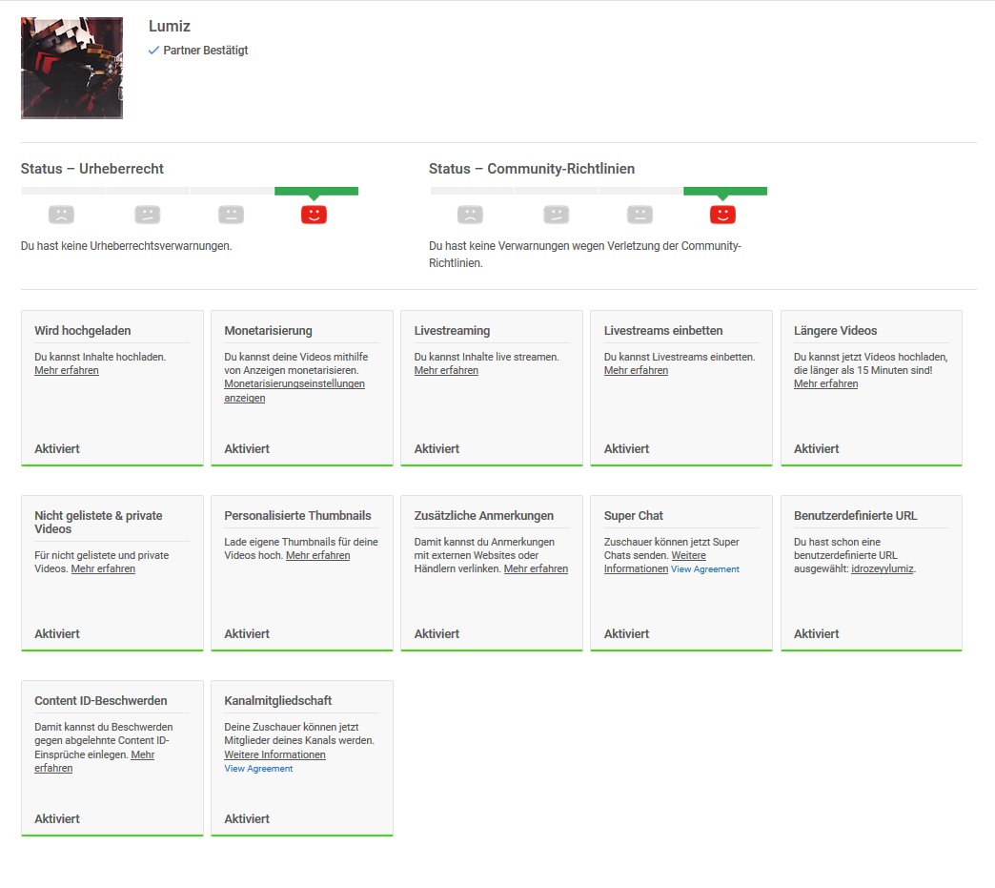Click the Benutzerdefinierte URL card title
This screenshot has width=995, height=888.
click(856, 516)
